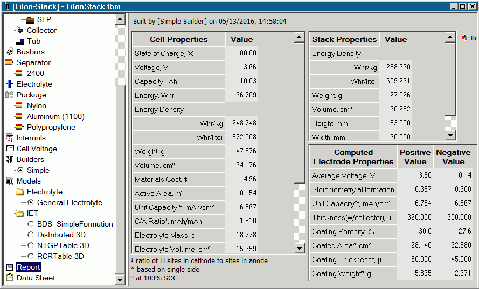Click the Internals icon

pyautogui.click(x=9, y=138)
